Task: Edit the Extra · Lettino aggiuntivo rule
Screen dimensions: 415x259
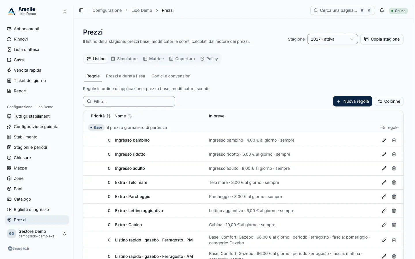Action: (x=384, y=211)
